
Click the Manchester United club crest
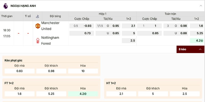[38, 26]
